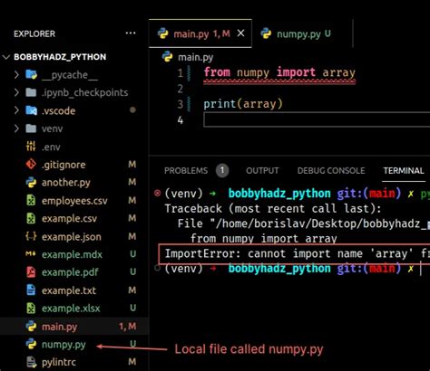Expand the .ipynb_checkpoints folder
The image size is (430, 371).
click(16, 92)
